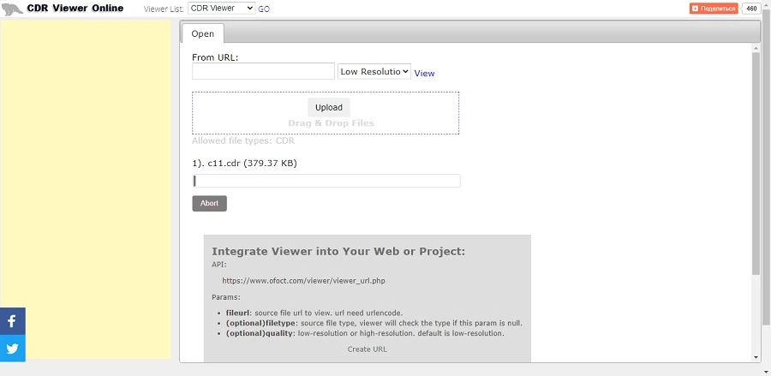Click the Upload button
The image size is (771, 376).
pyautogui.click(x=328, y=107)
